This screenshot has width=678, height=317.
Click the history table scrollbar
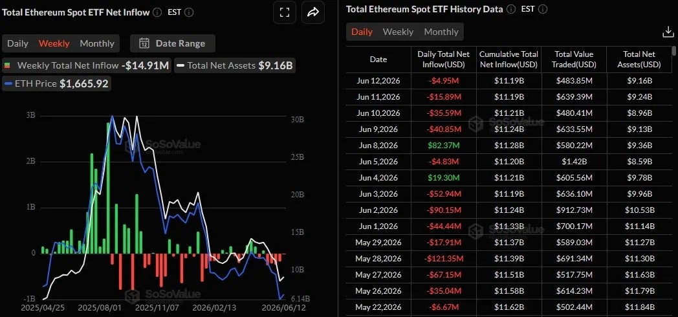click(674, 51)
